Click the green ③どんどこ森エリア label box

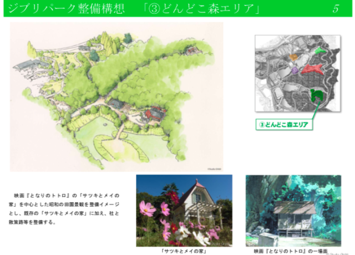tap(284, 124)
